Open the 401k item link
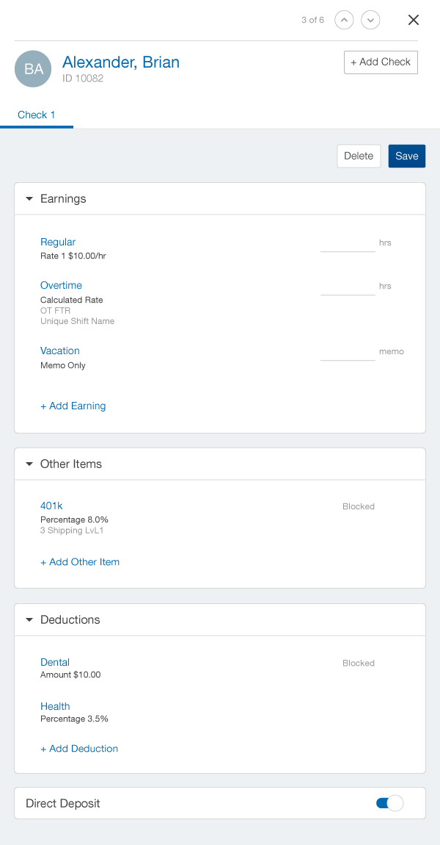 click(51, 506)
